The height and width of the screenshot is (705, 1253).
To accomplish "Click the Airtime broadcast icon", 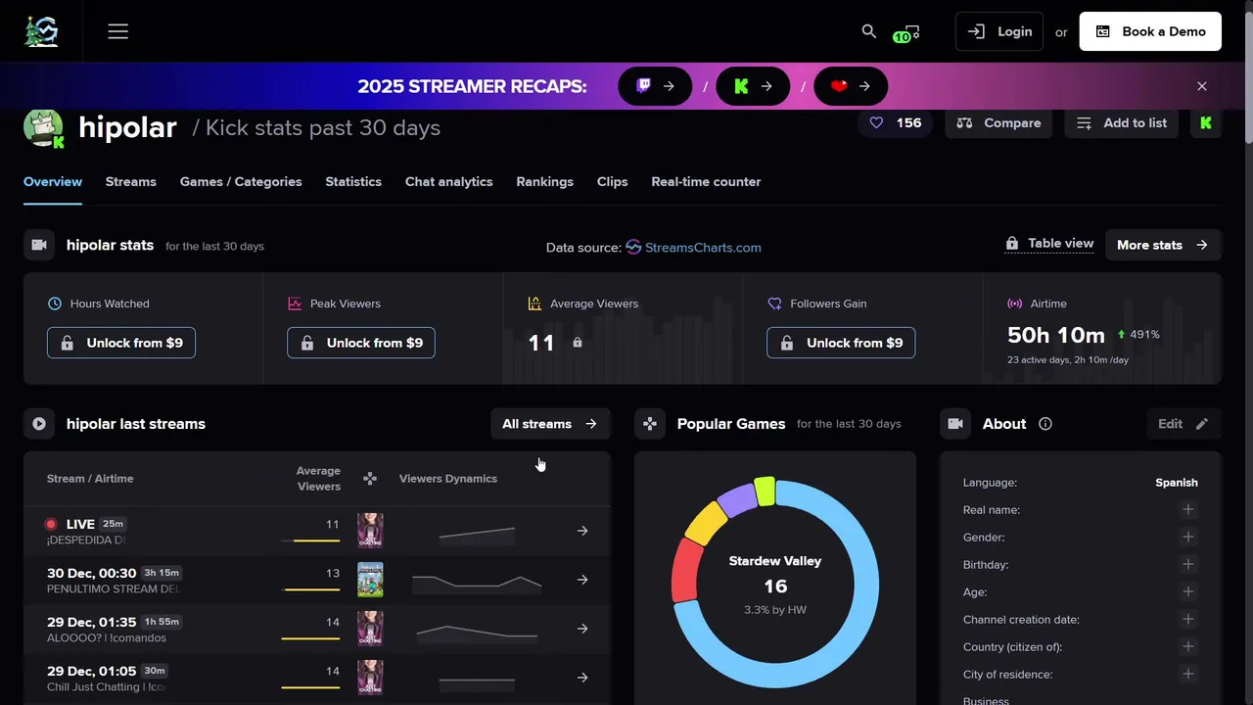I will tap(1015, 304).
